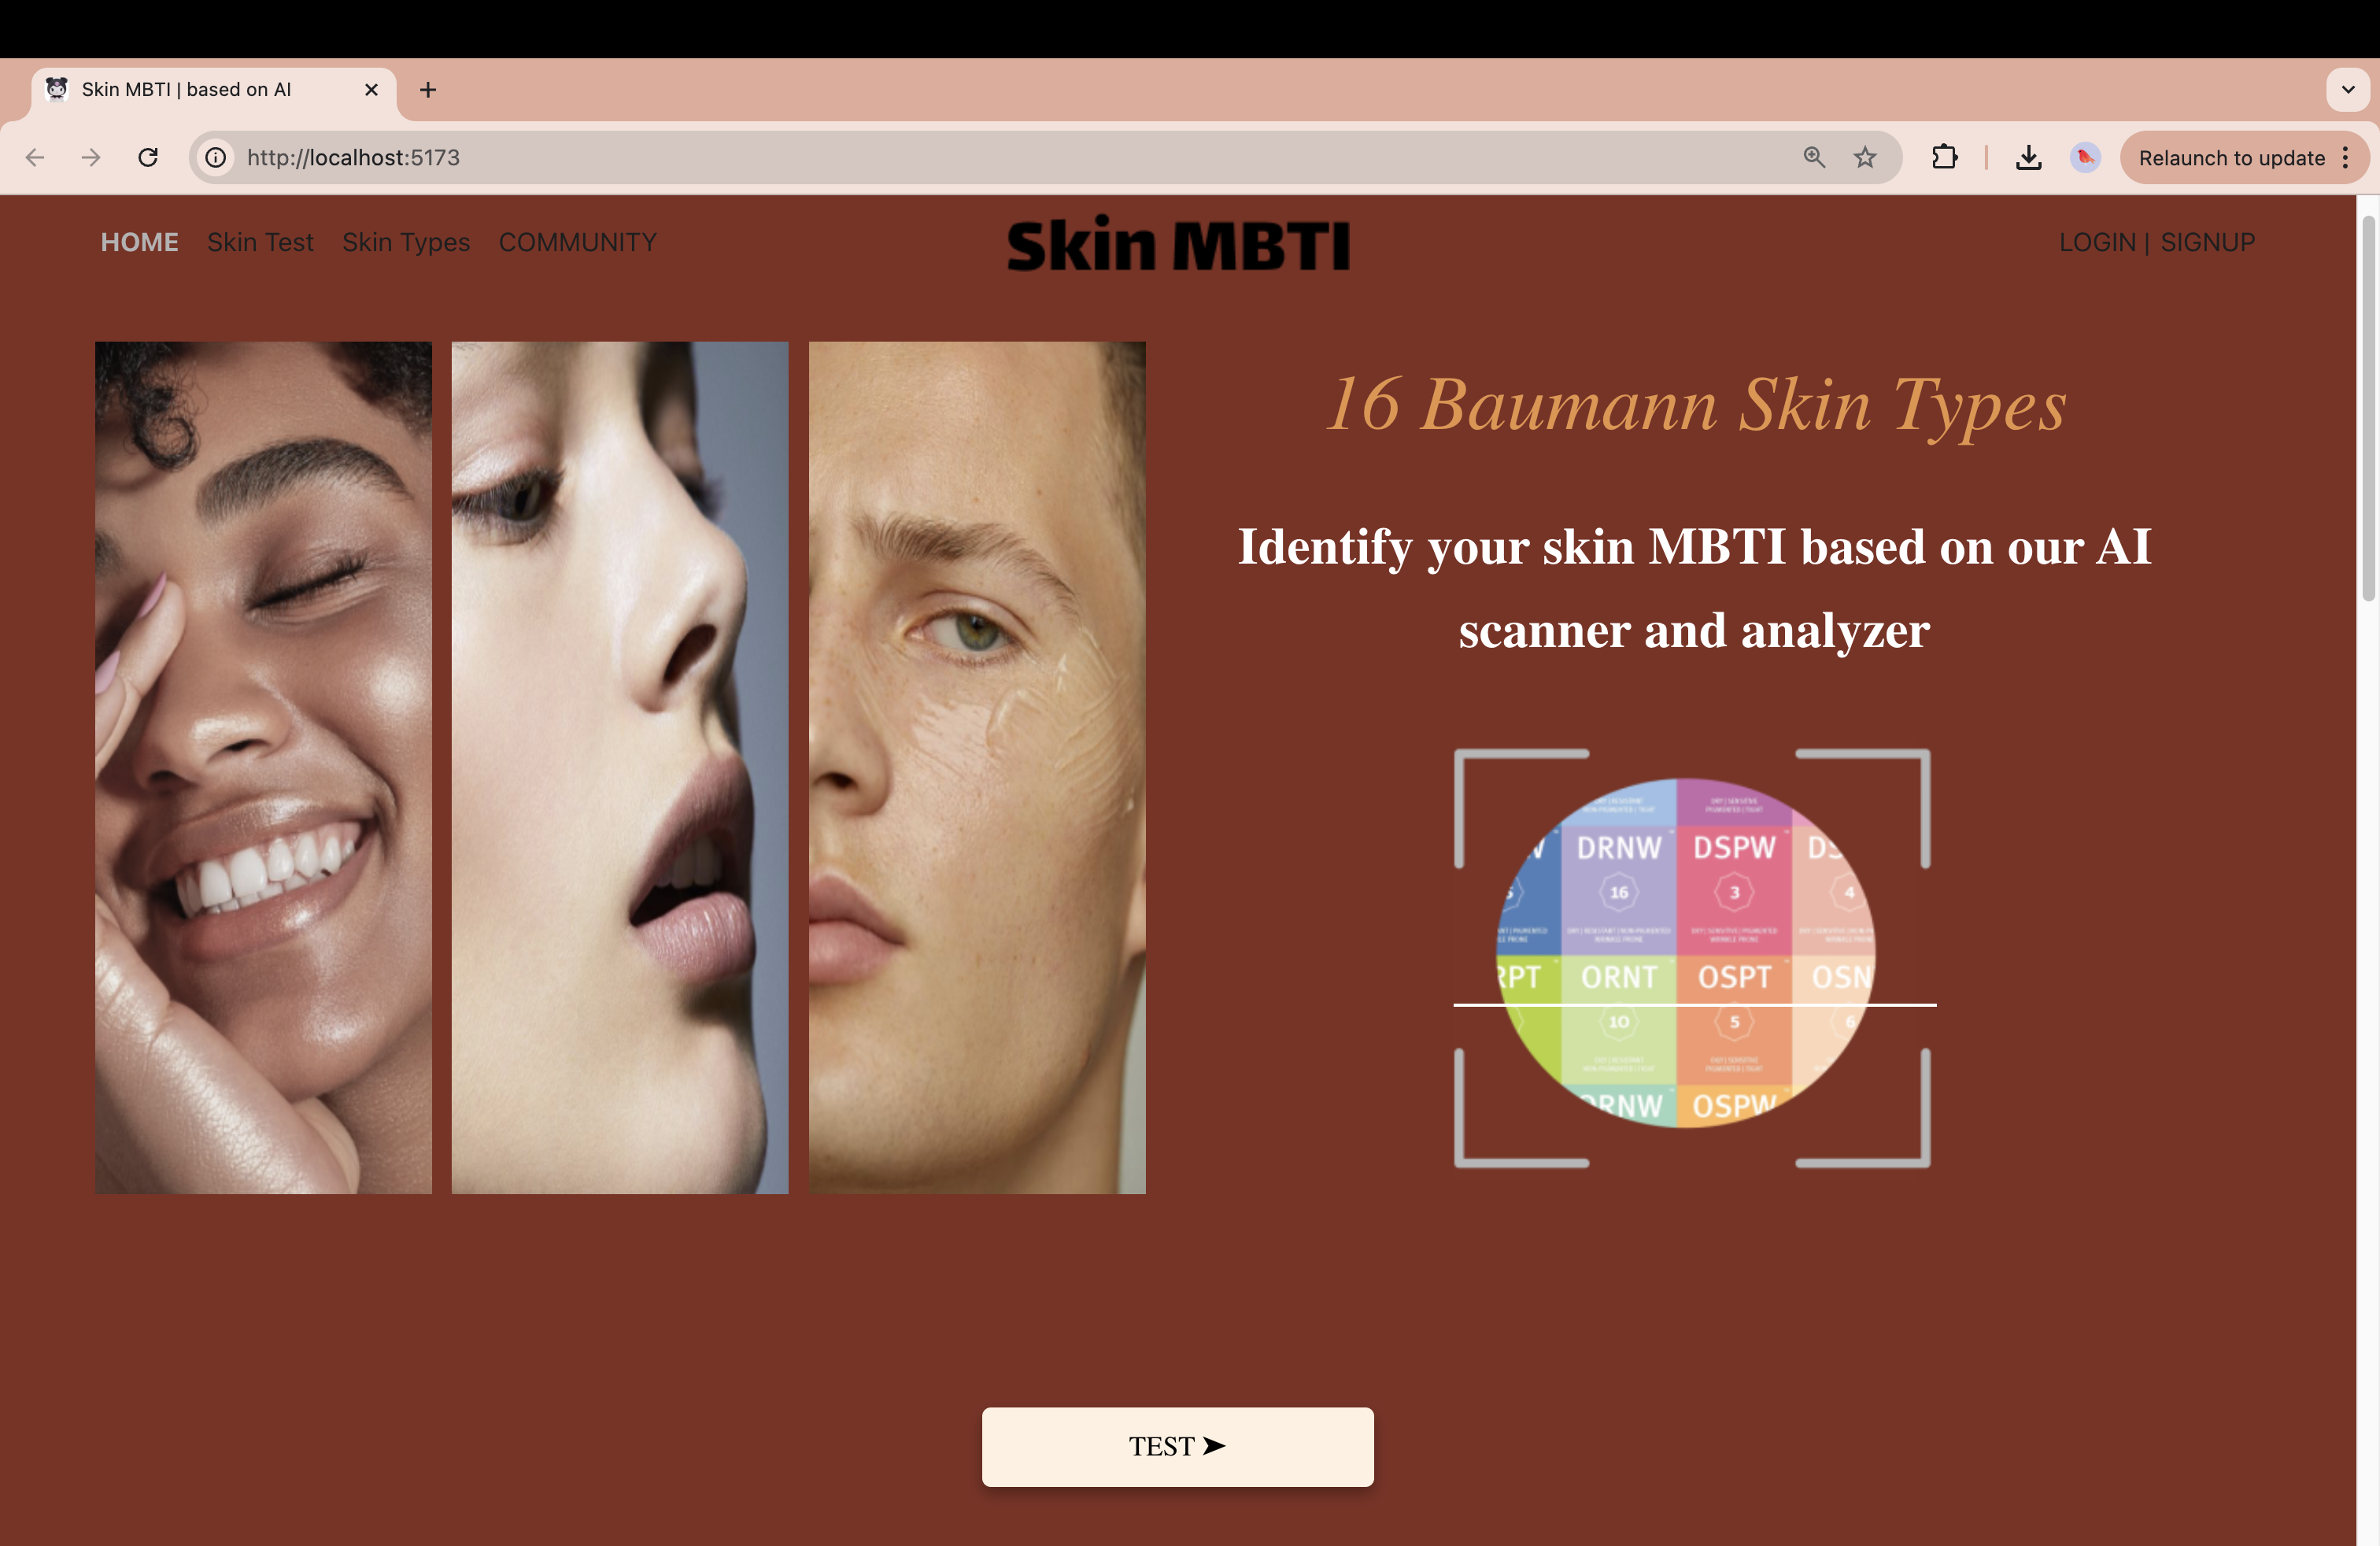Viewport: 2380px width, 1546px height.
Task: Click the smiling woman face photo
Action: coord(263,767)
